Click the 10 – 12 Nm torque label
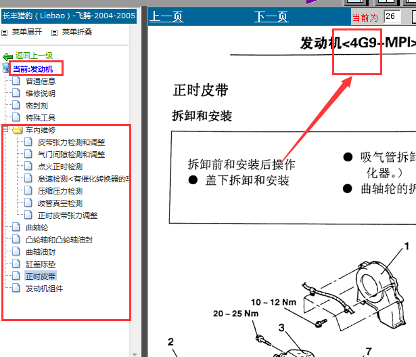This screenshot has width=416, height=357. pos(273,302)
